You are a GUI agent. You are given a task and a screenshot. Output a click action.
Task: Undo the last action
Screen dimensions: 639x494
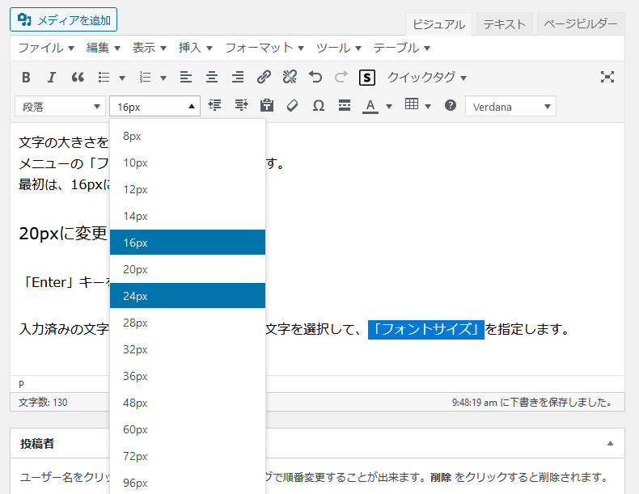click(315, 77)
